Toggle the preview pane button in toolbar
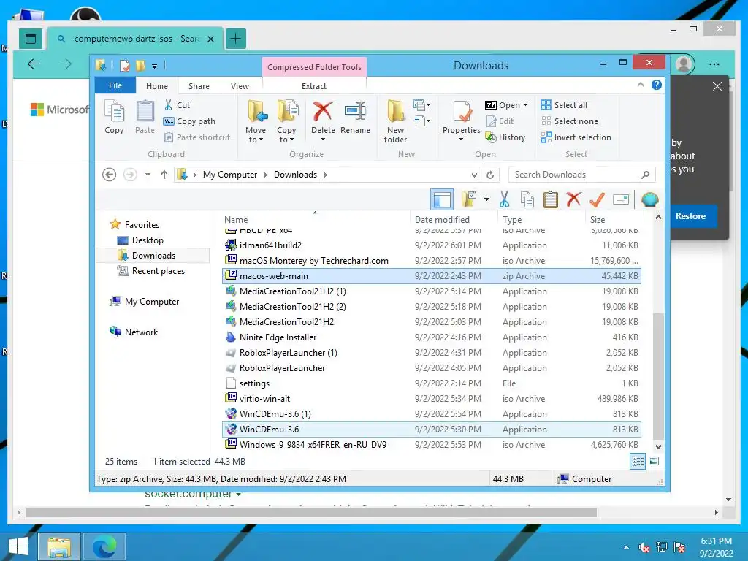The image size is (748, 561). tap(442, 199)
